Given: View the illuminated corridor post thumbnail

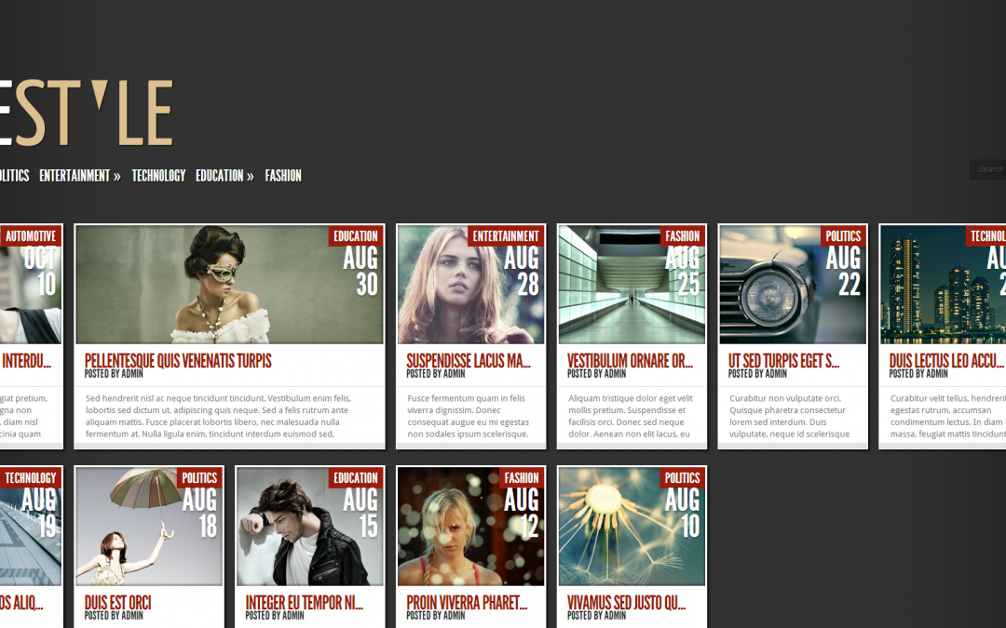Looking at the screenshot, I should pos(632,285).
